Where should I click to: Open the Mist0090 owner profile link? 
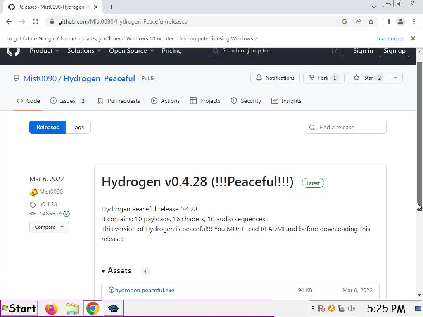pos(40,78)
